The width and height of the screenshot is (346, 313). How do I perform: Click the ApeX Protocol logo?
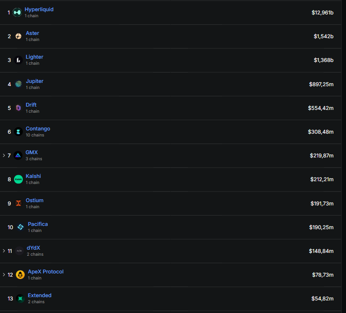(x=21, y=275)
